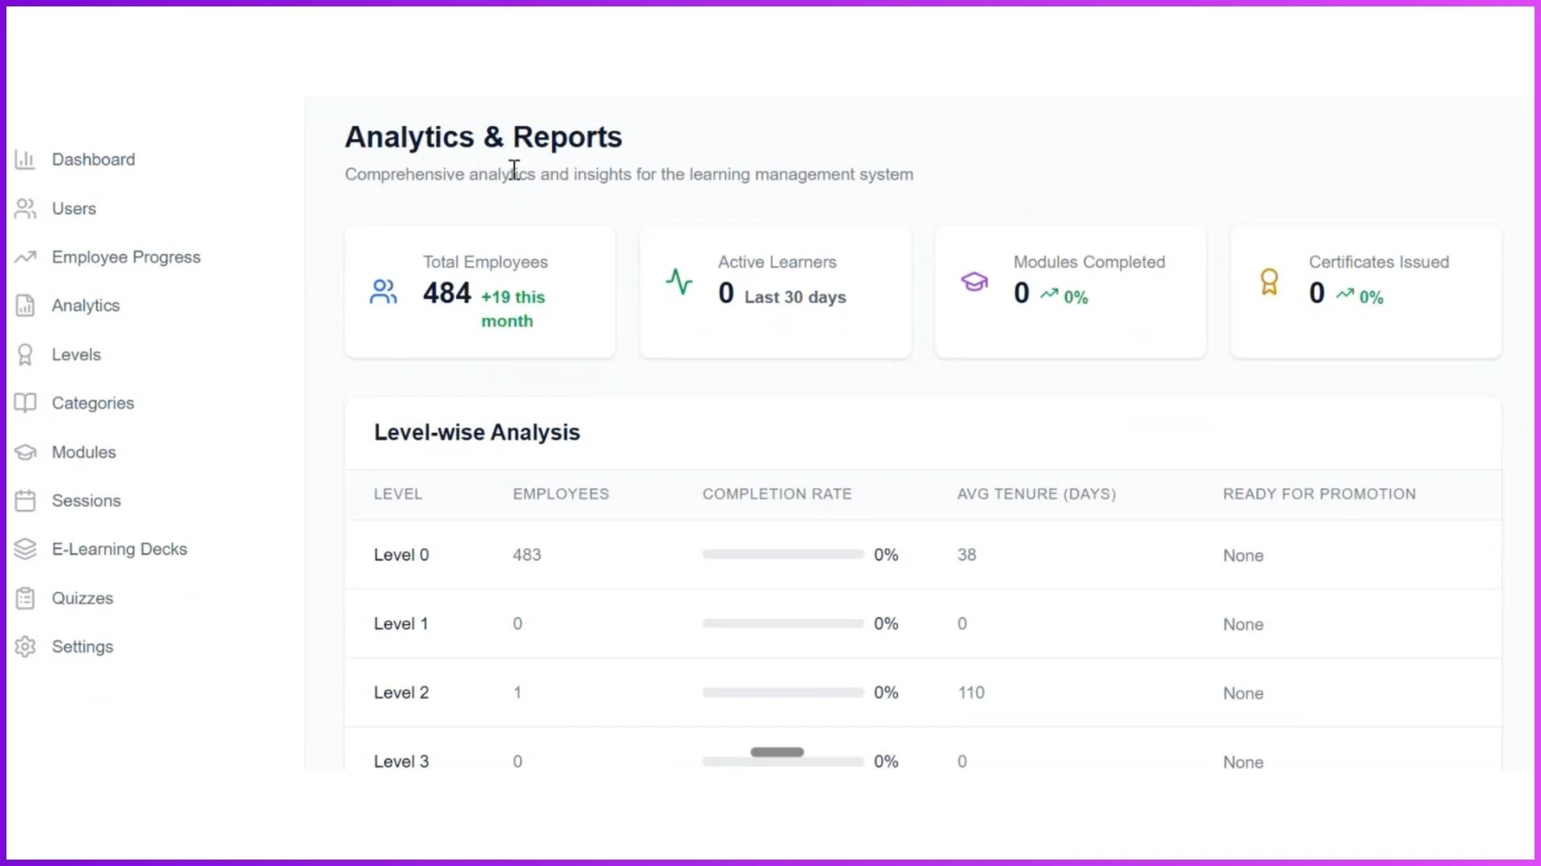The height and width of the screenshot is (866, 1541).
Task: Select the E-Learning Decks stacked layers icon
Action: [x=25, y=549]
